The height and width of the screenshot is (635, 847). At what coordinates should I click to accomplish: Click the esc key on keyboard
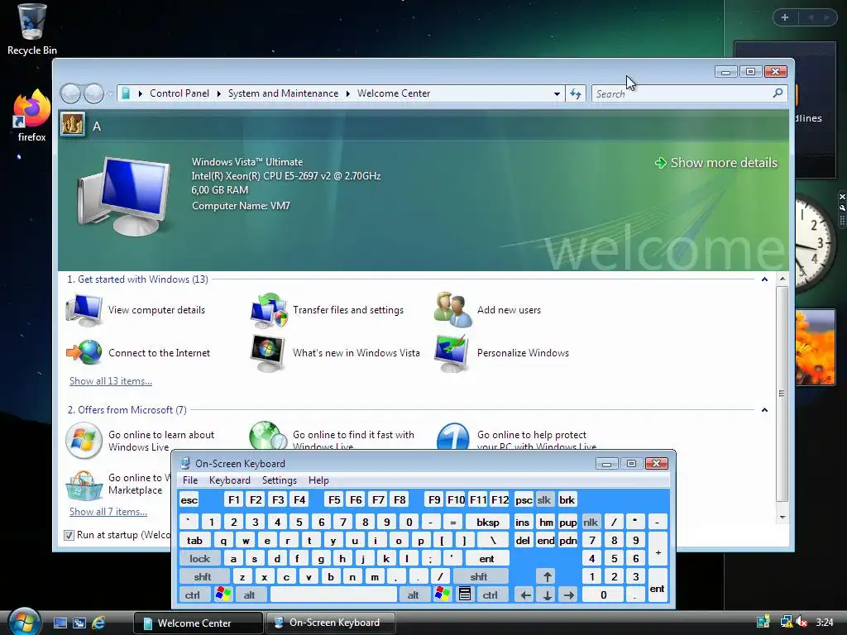tap(189, 499)
